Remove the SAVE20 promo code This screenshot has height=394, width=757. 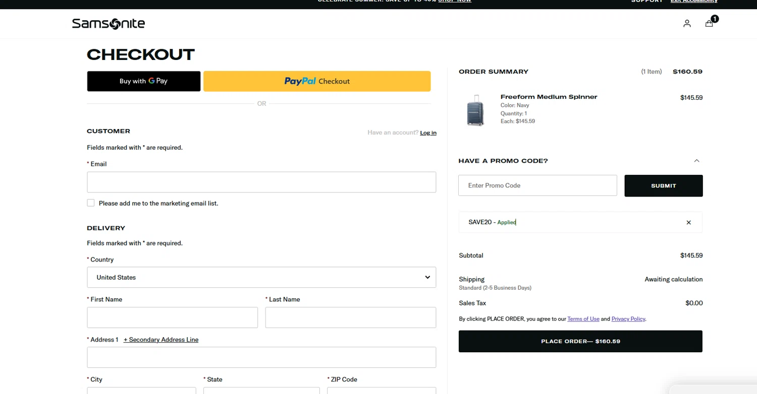(x=688, y=222)
